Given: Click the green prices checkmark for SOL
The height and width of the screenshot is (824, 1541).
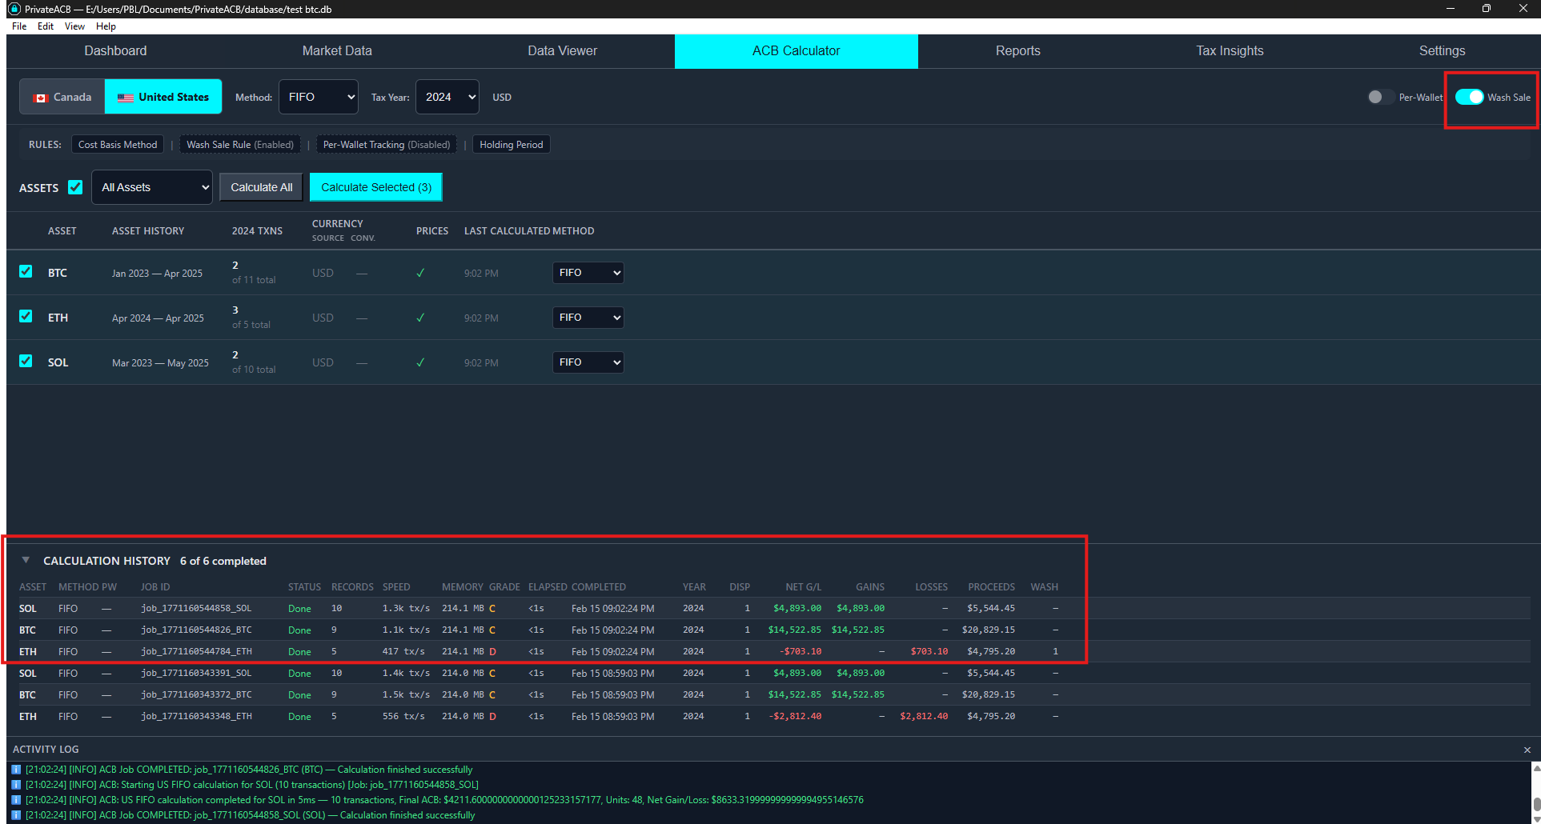Looking at the screenshot, I should pos(420,362).
